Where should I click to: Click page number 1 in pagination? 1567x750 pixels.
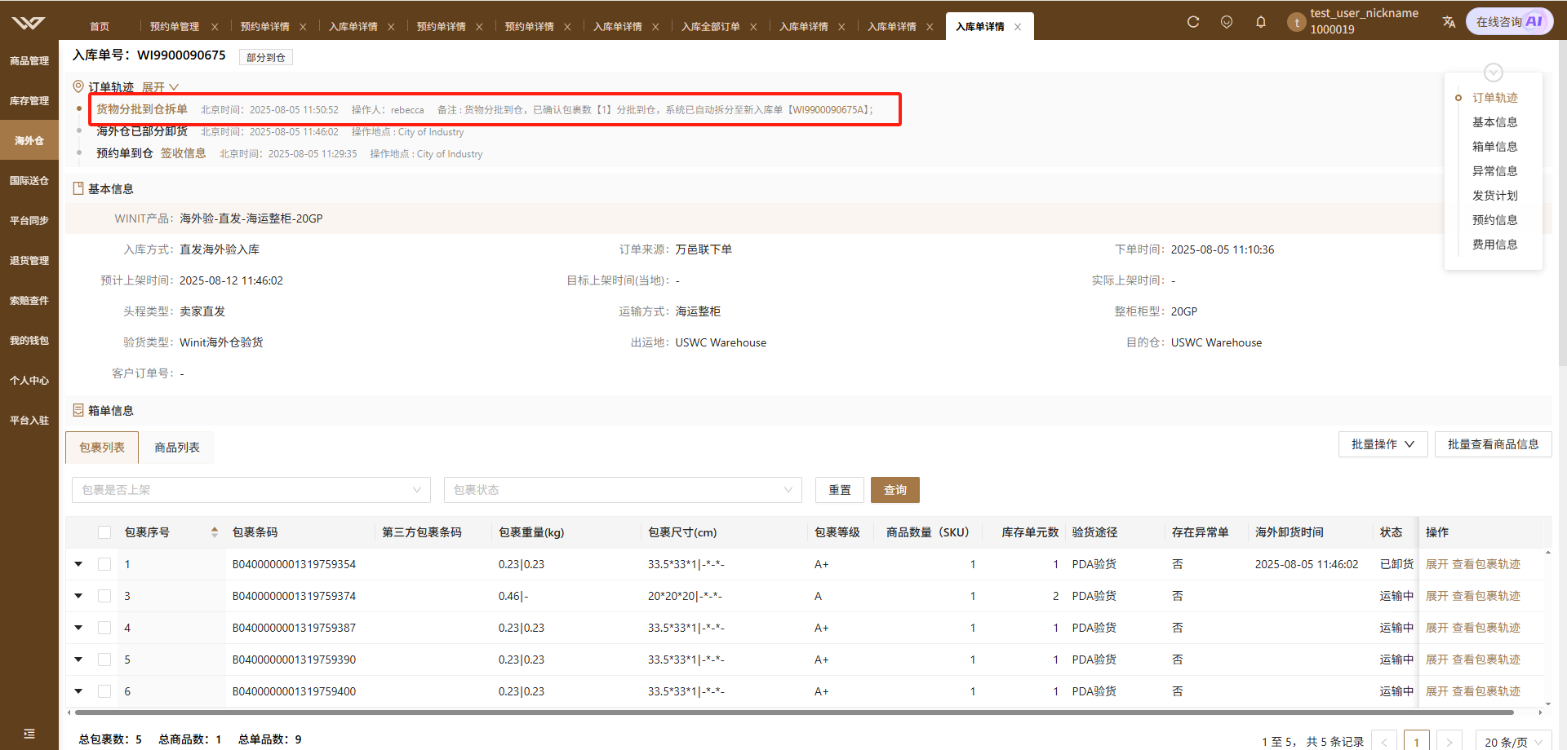click(1417, 742)
